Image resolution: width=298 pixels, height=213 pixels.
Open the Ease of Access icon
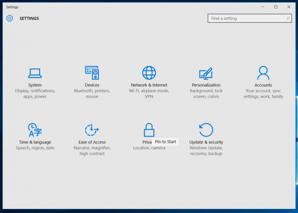92,130
